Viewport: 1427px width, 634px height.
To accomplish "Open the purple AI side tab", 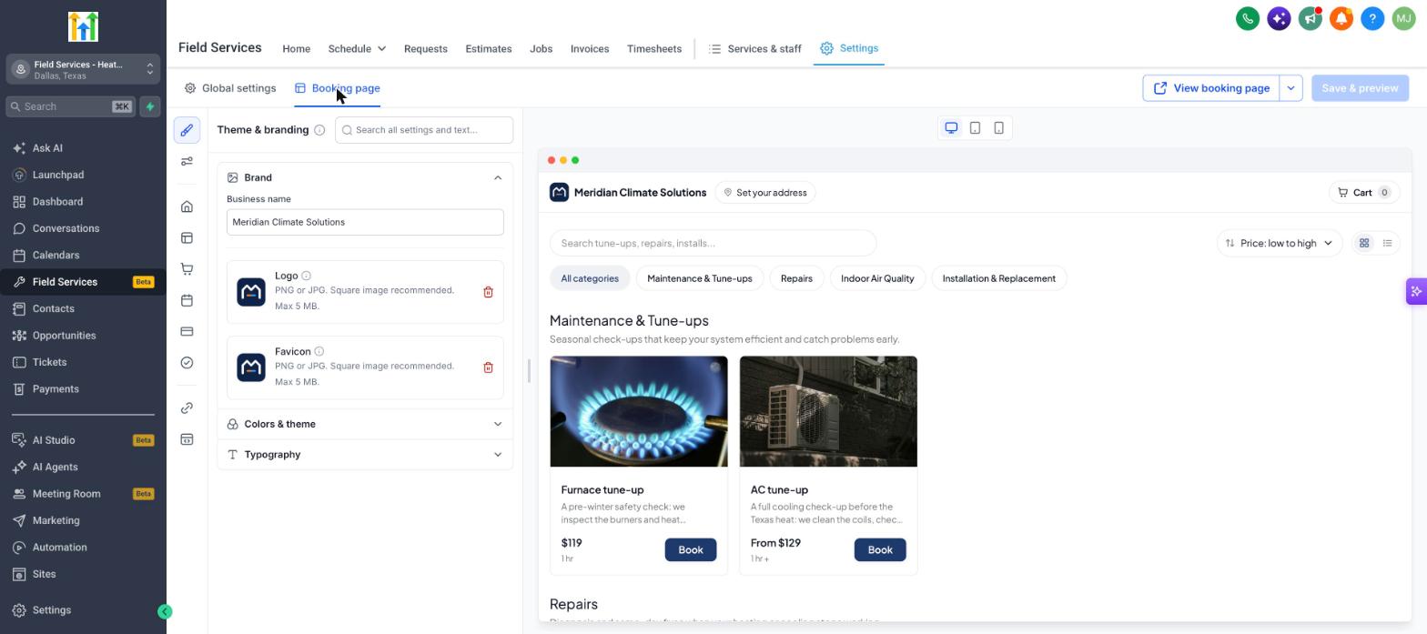I will point(1416,291).
